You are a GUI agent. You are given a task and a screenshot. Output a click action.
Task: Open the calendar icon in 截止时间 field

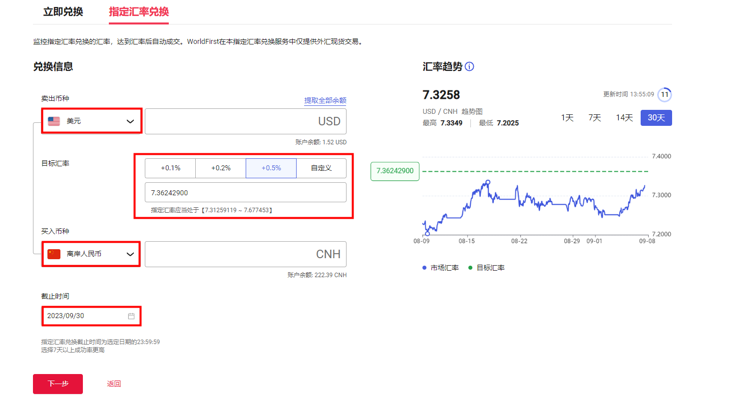(131, 316)
